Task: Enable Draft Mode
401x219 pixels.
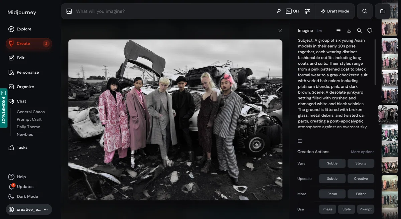Action: (335, 11)
